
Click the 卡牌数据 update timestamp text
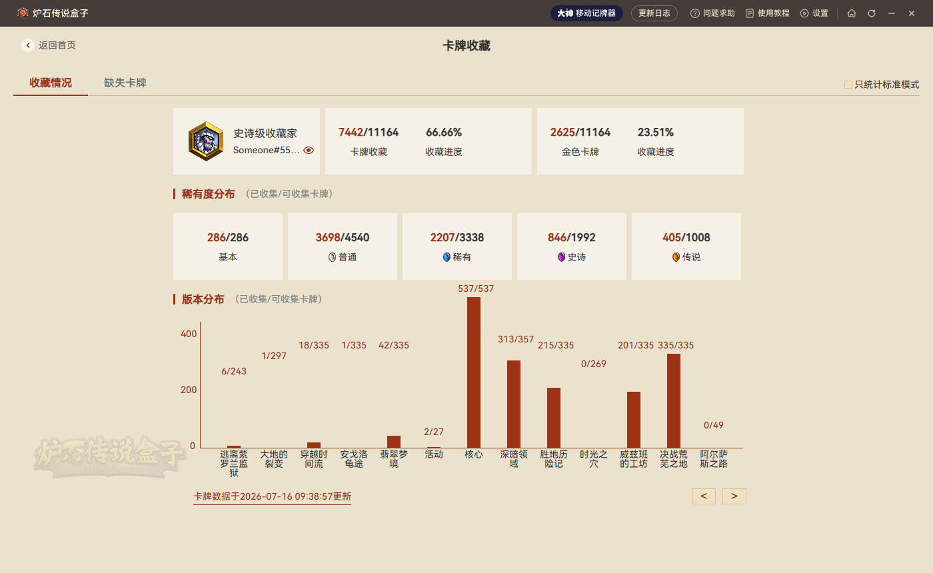point(272,496)
